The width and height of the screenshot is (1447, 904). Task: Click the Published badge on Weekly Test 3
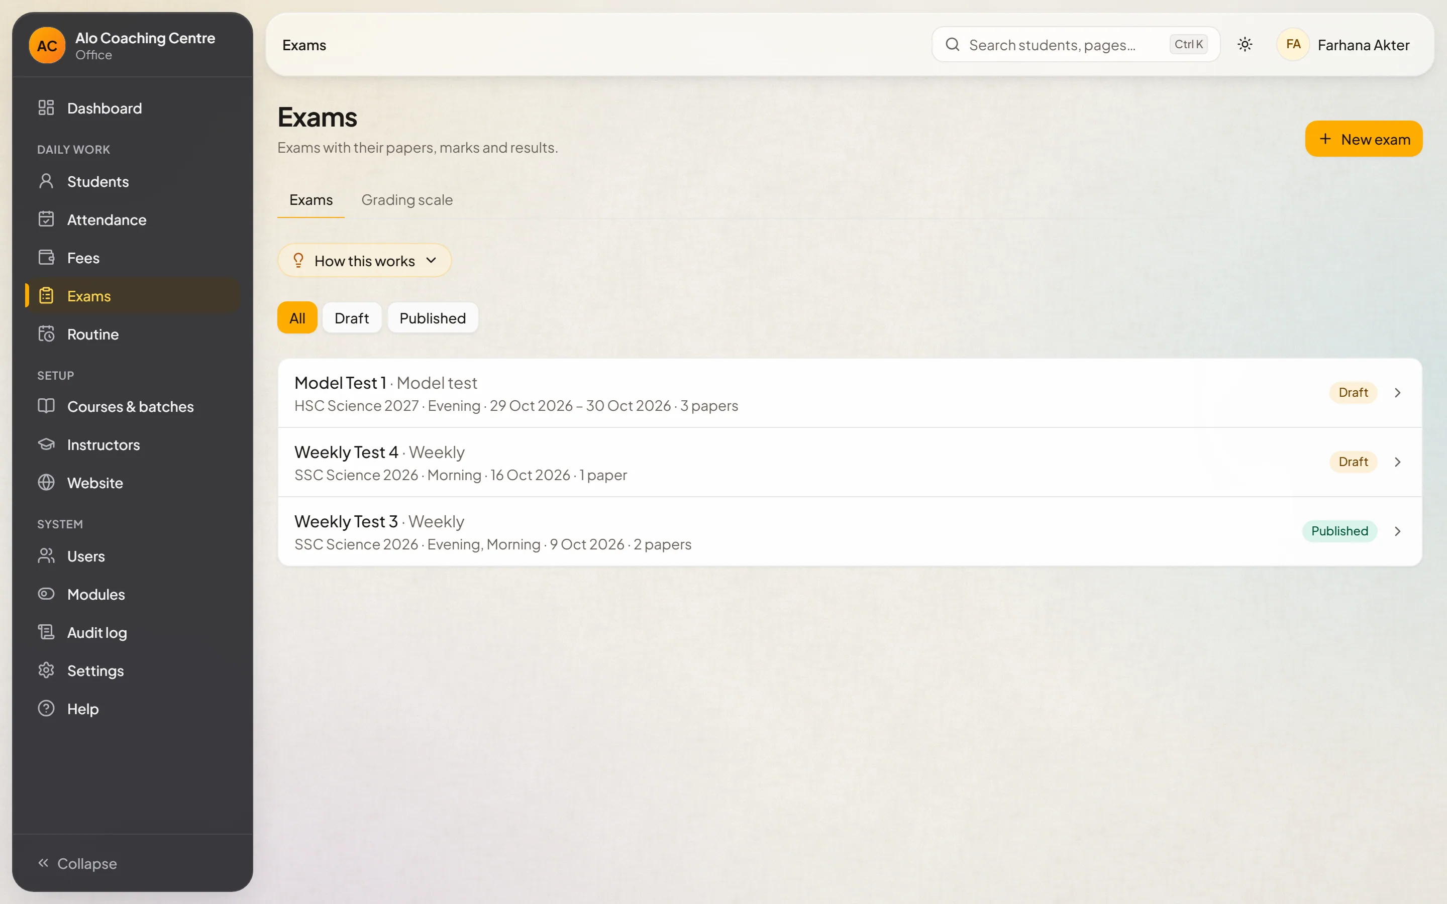coord(1339,531)
